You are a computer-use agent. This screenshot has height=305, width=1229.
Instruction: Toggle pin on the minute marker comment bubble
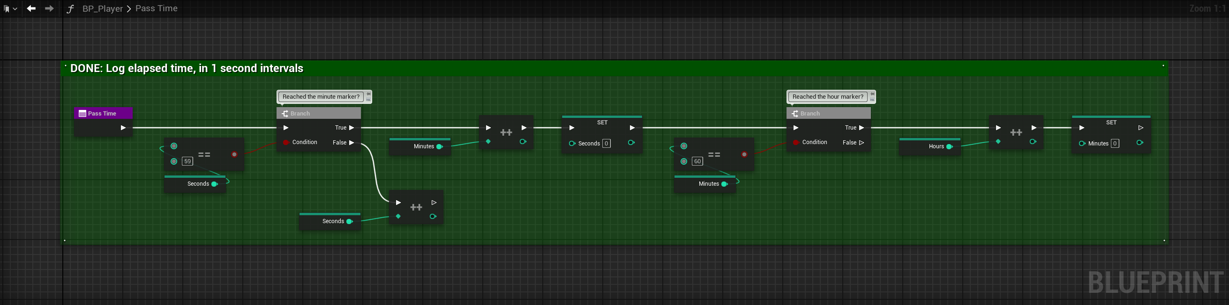pos(368,94)
